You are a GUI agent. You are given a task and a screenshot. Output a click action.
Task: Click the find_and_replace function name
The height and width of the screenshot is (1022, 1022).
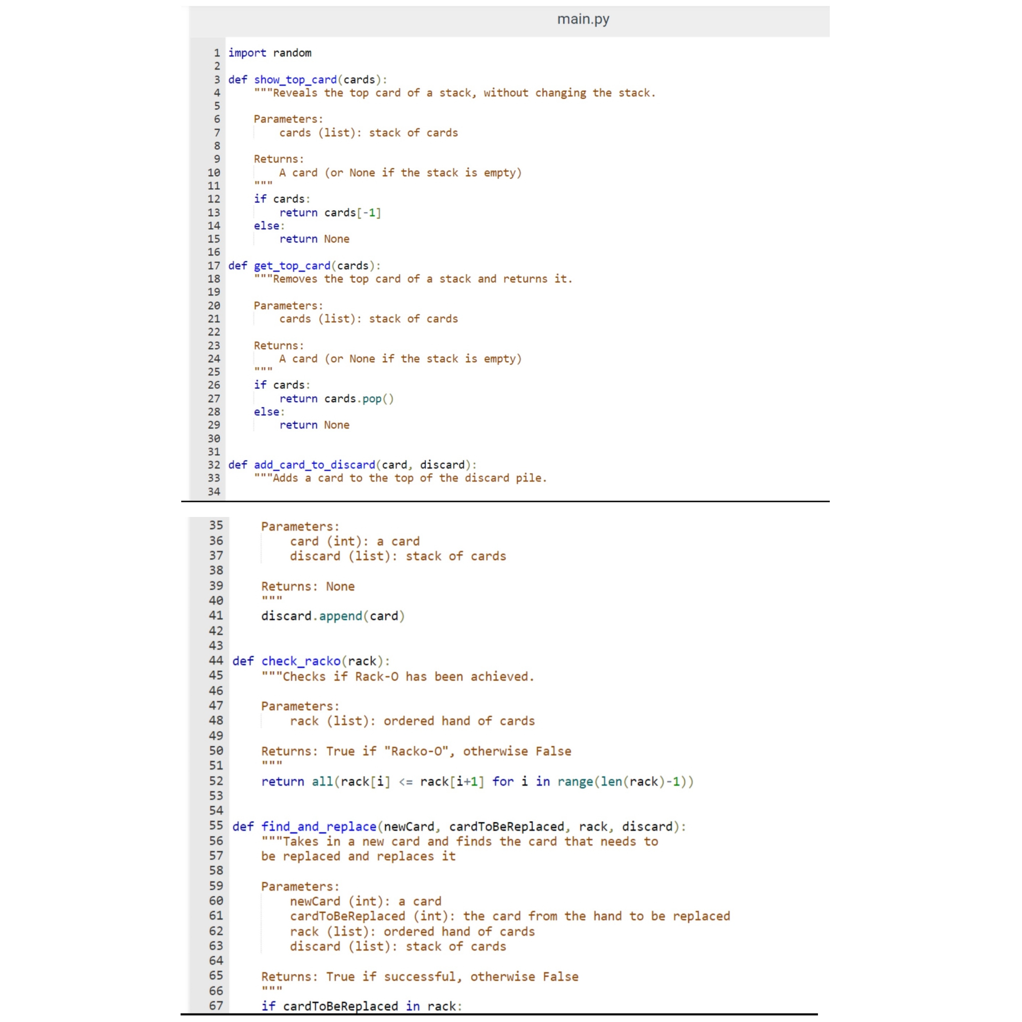pyautogui.click(x=318, y=826)
